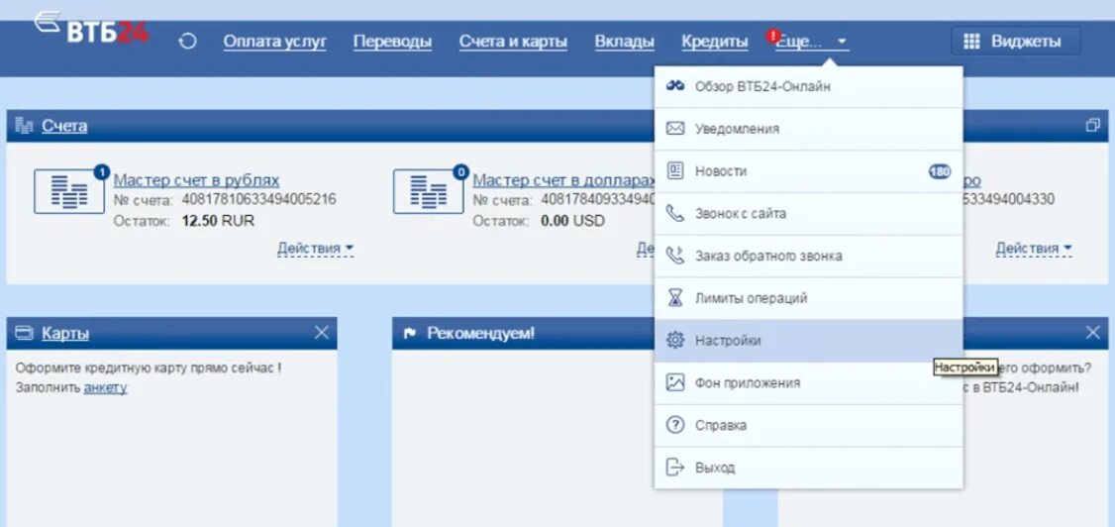
Task: Click the Счета panel header icon
Action: pos(24,126)
